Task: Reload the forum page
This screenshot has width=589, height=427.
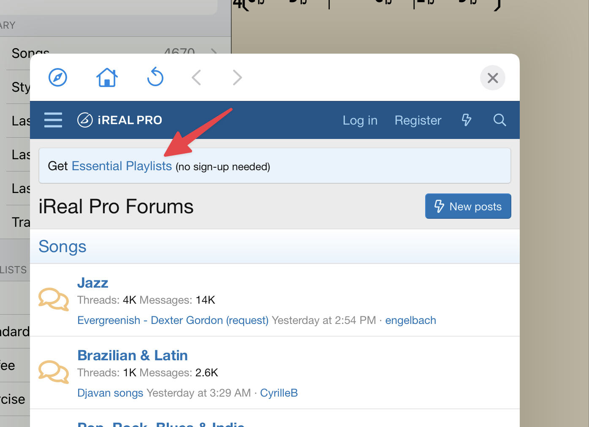Action: coord(155,77)
